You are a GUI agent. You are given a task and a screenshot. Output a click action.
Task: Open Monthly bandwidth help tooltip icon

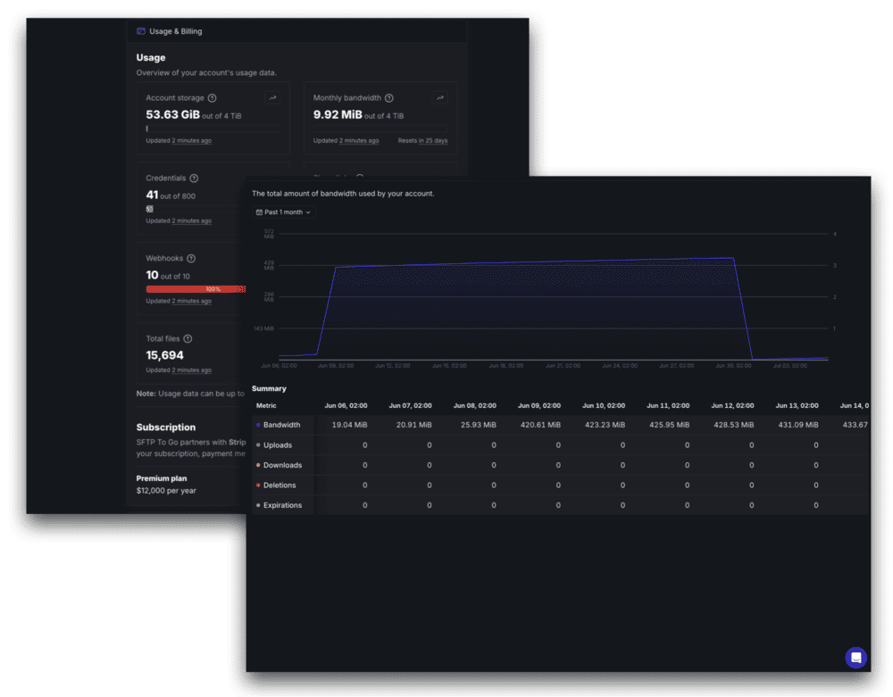pos(389,98)
